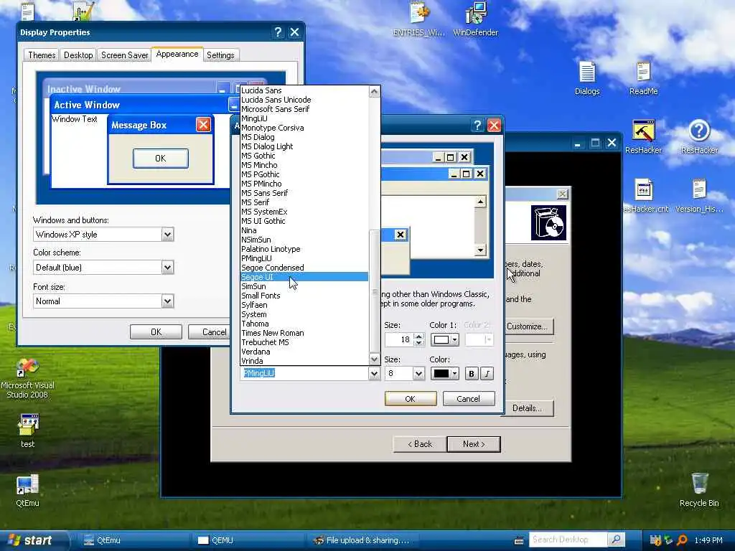Select Verdana in font list

[x=304, y=352]
